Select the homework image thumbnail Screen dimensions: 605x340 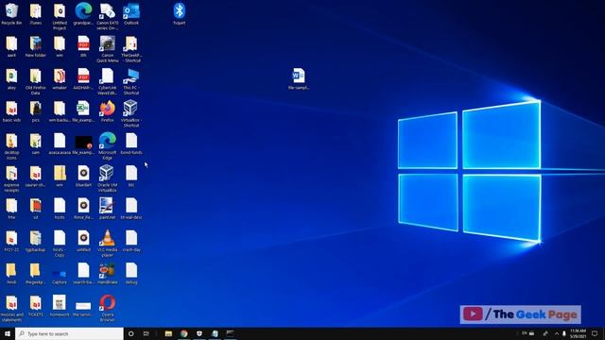[x=60, y=305]
